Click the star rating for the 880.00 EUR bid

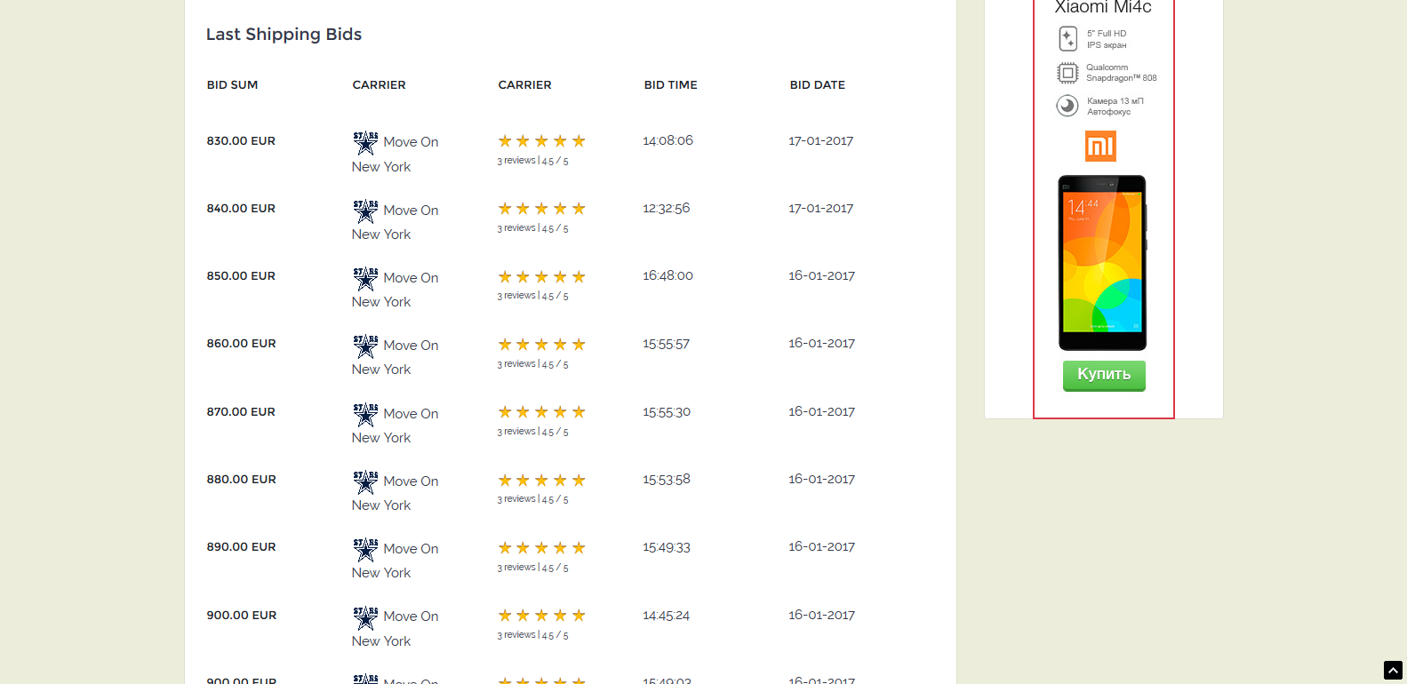click(541, 481)
